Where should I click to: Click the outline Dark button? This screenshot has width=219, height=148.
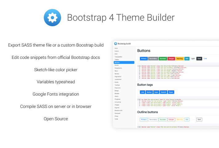[x=199, y=120]
